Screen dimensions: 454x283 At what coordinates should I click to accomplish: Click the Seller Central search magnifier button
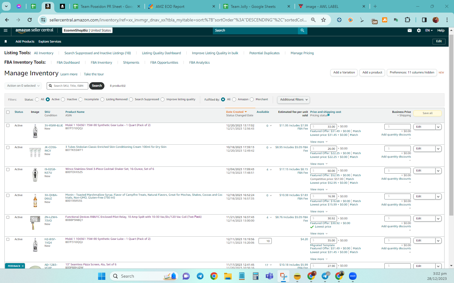[302, 31]
